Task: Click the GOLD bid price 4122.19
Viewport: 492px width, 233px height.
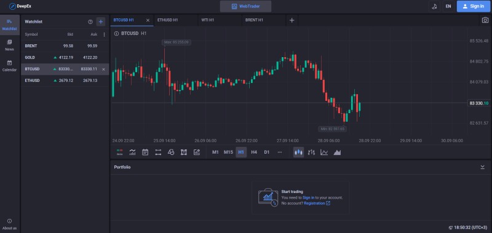Action: (x=66, y=58)
